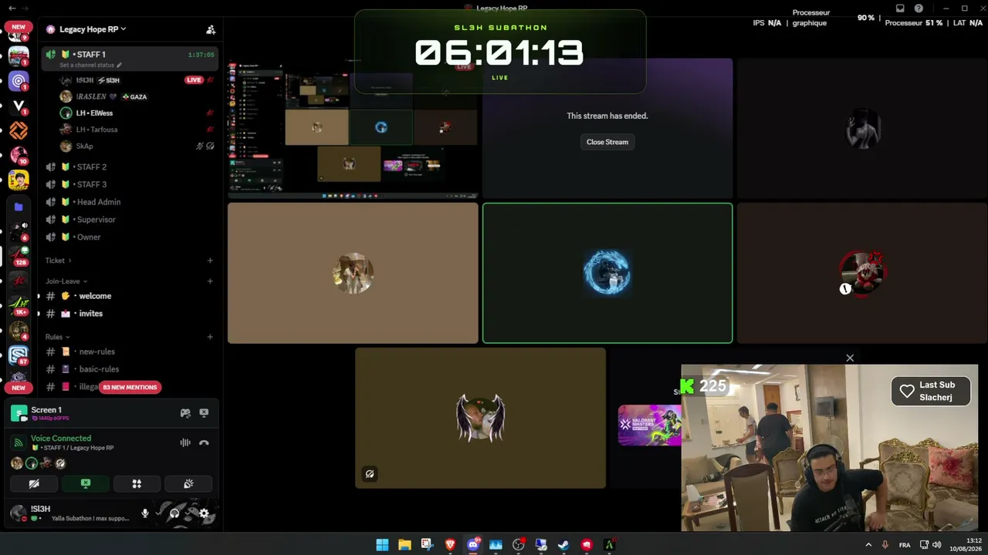Open the welcome text channel
988x555 pixels.
130,296
